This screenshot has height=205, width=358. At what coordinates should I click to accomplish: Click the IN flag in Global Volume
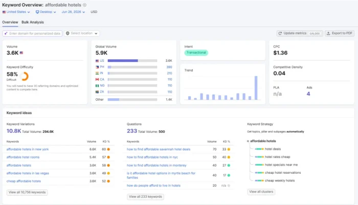click(97, 73)
